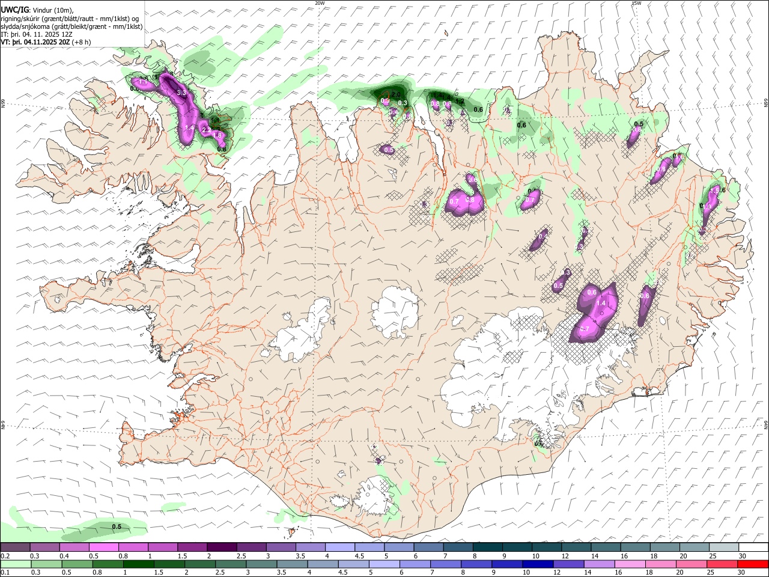Screen dimensions: 769x577
Task: Click the violet 12–14 rain legend swatch
Action: tap(568, 564)
